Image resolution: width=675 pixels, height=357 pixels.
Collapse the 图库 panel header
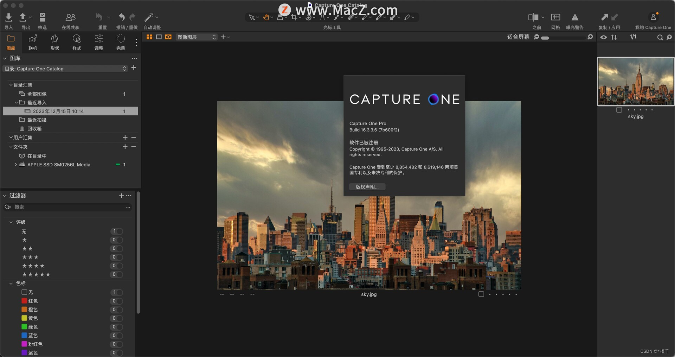[x=5, y=58]
